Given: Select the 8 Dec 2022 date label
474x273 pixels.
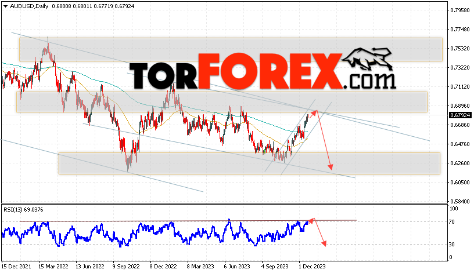Looking at the screenshot, I should click(x=163, y=267).
